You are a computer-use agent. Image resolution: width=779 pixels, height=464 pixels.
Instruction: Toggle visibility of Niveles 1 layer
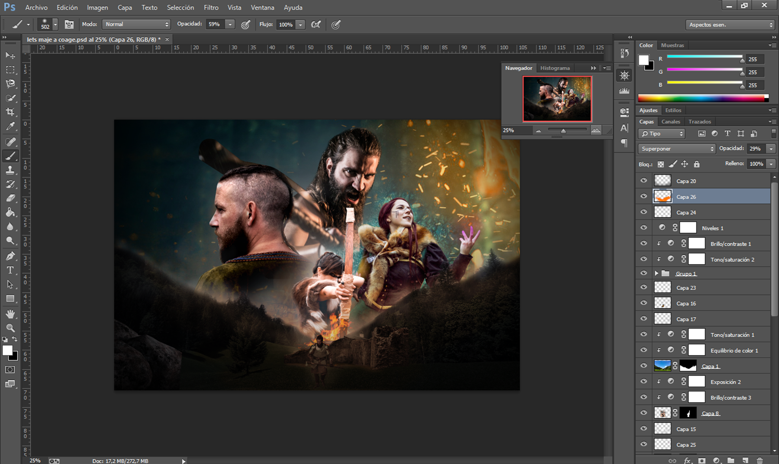[644, 227]
